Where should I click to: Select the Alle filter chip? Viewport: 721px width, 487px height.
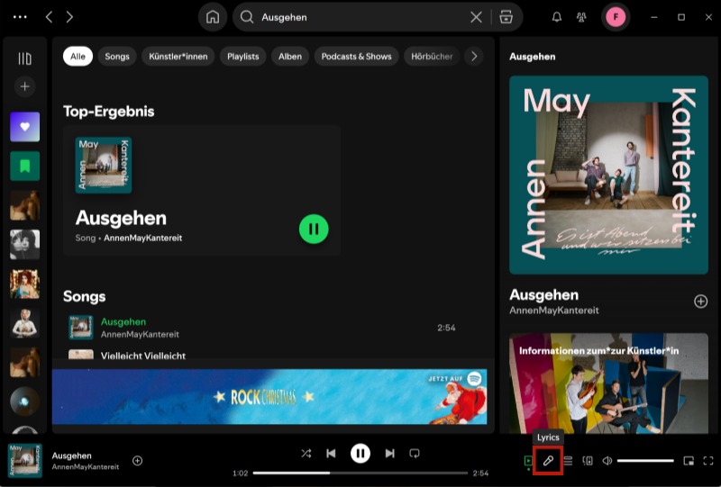click(78, 57)
